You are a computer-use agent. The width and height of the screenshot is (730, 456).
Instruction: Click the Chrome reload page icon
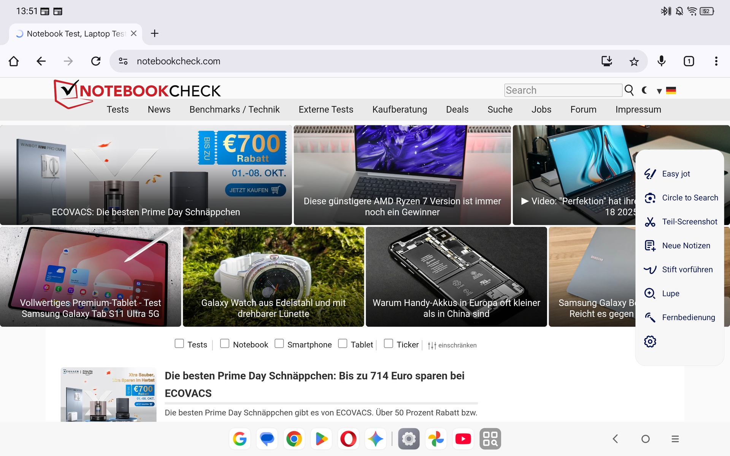pos(96,61)
